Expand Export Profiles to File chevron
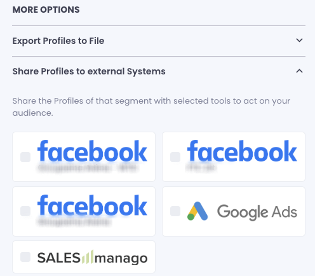 coord(299,40)
